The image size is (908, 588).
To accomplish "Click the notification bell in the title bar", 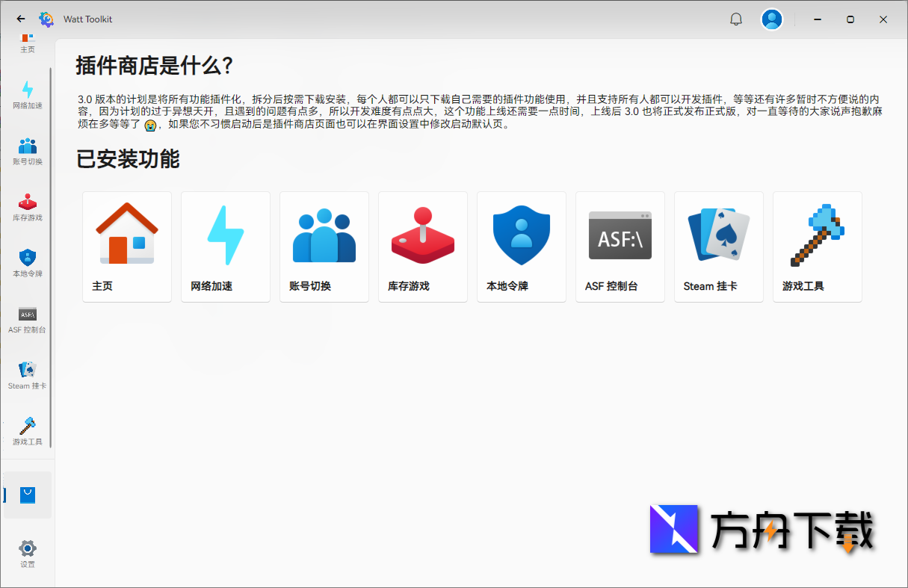I will tap(736, 19).
